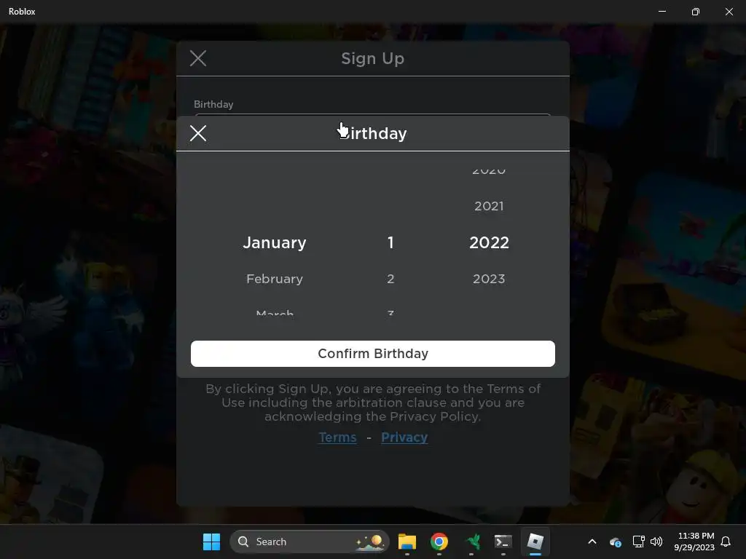Close the Birthday picker dialog

click(x=198, y=133)
